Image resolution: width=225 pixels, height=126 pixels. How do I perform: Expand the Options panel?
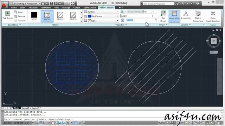click(x=186, y=25)
